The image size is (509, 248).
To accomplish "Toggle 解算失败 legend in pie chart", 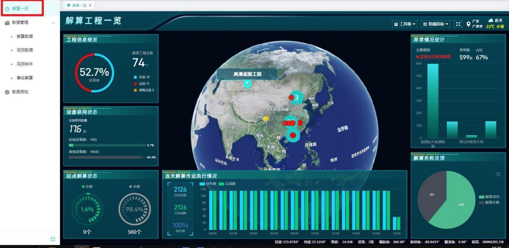I will tap(489, 203).
